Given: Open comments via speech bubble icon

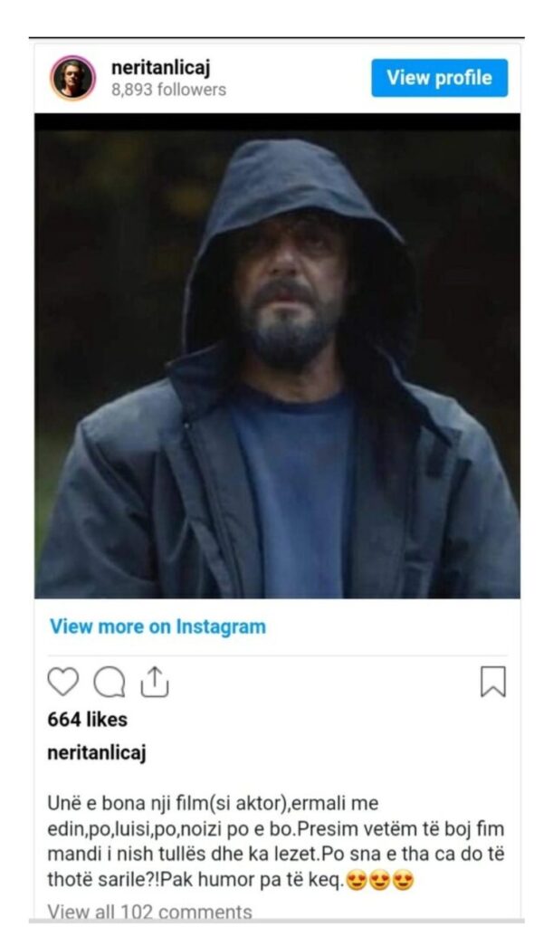Looking at the screenshot, I should click(x=110, y=683).
